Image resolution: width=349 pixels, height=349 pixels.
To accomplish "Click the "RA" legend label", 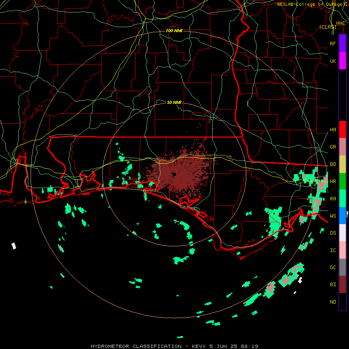I will click(x=333, y=199).
